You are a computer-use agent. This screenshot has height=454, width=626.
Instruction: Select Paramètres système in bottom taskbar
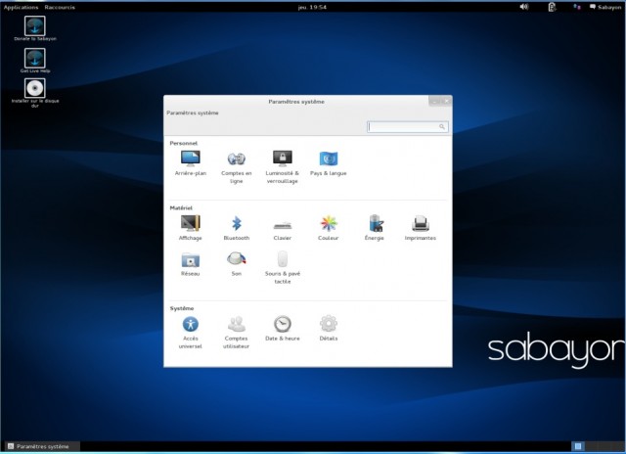coord(42,446)
